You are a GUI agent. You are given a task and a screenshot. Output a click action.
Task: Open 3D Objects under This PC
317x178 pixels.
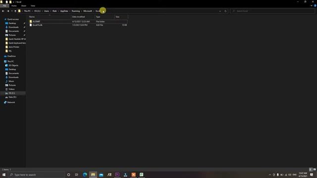point(13,66)
